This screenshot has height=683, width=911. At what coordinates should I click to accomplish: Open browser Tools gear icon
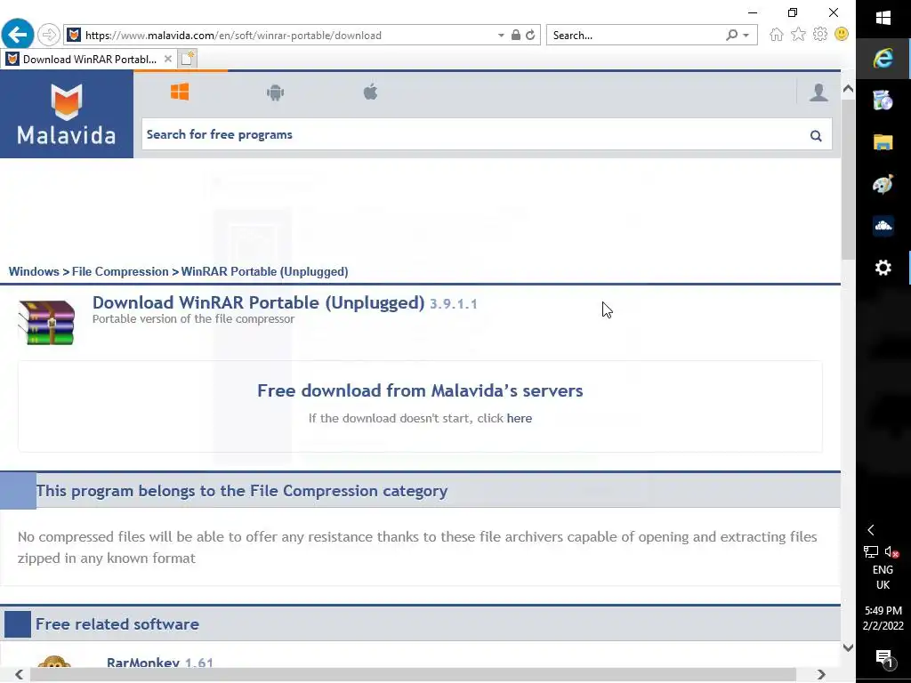(x=819, y=35)
